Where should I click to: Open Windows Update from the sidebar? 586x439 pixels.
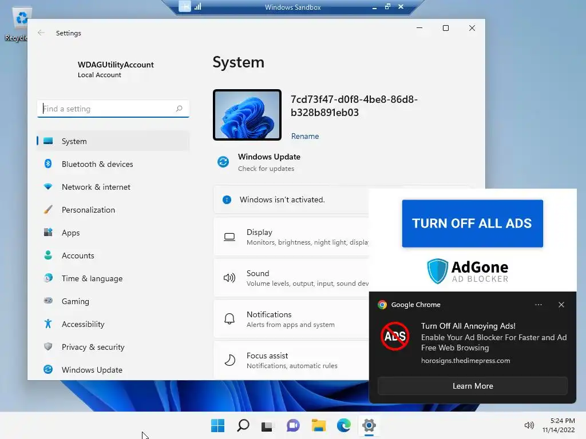click(113, 370)
